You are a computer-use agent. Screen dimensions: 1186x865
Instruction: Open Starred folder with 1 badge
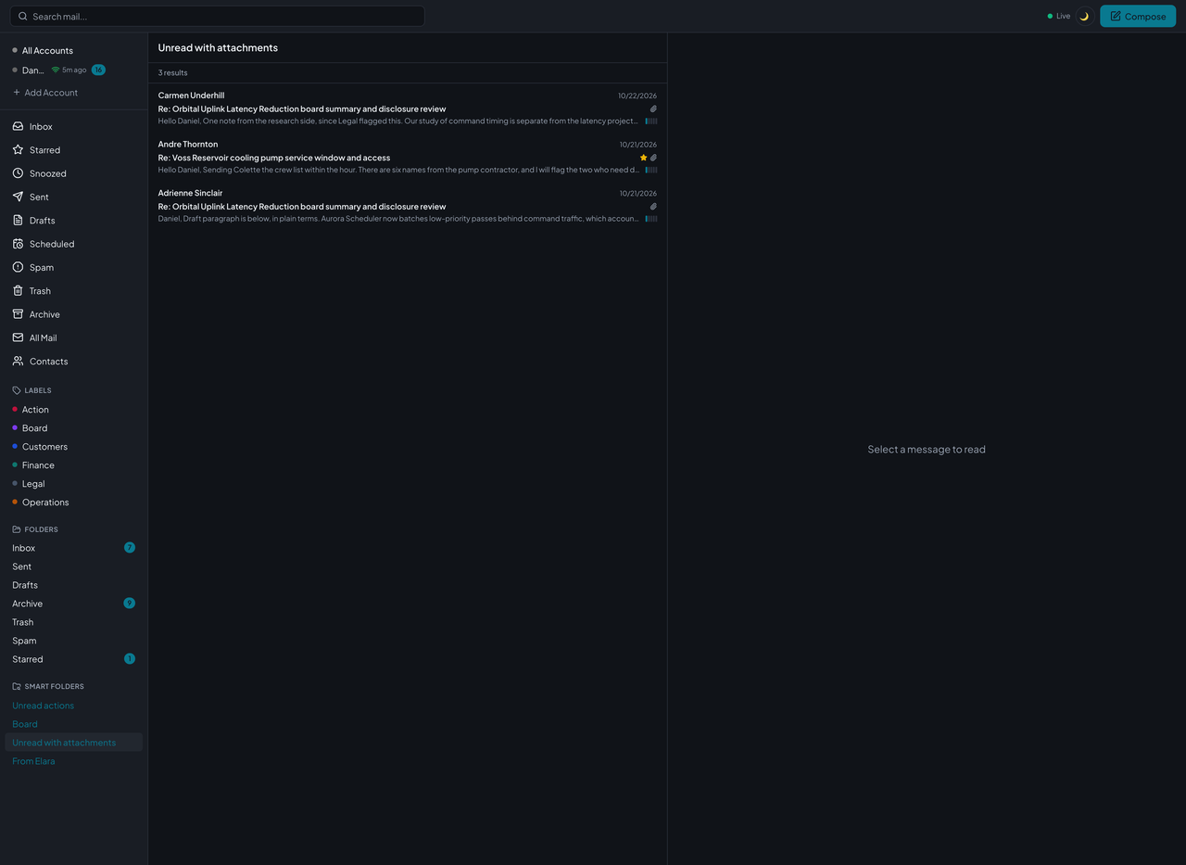point(74,659)
